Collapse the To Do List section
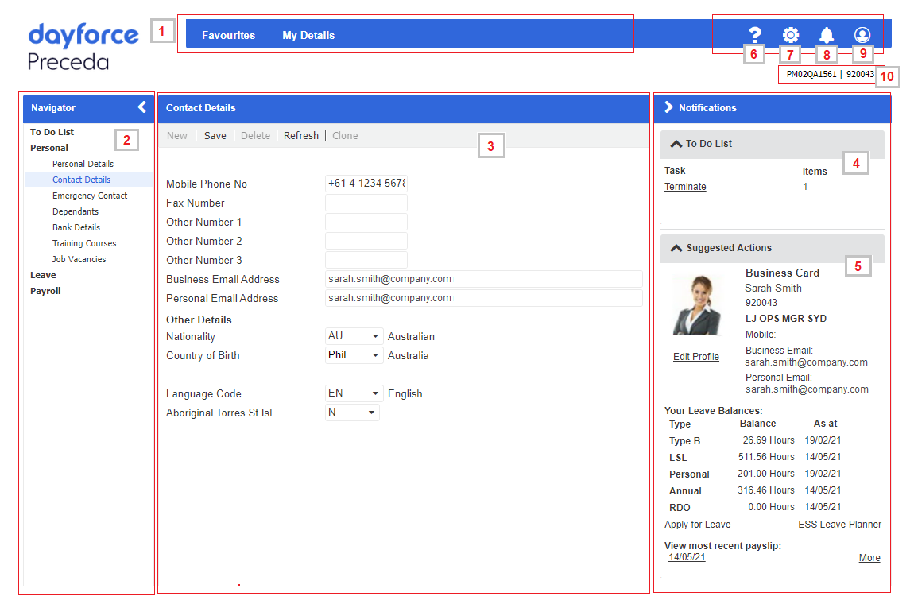Image resolution: width=914 pixels, height=612 pixels. (x=676, y=144)
